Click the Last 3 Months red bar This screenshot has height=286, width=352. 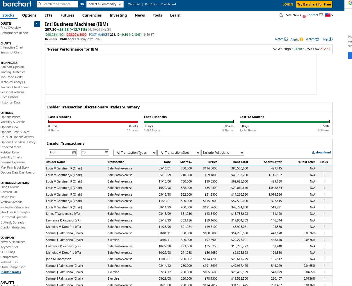(93, 122)
